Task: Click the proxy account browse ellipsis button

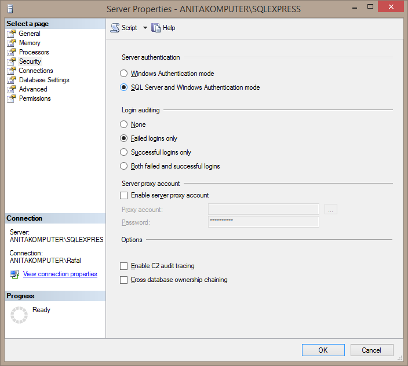Action: (331, 209)
